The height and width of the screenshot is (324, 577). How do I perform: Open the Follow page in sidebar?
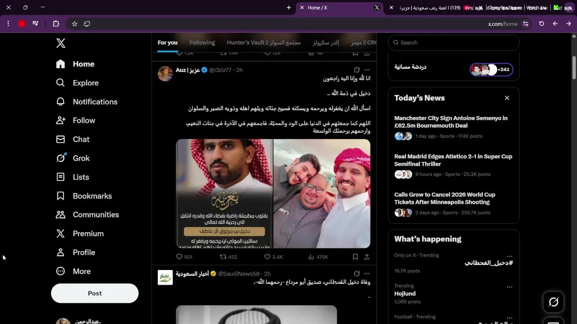click(75, 121)
